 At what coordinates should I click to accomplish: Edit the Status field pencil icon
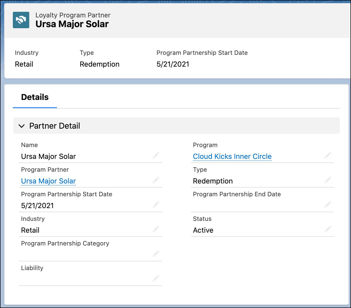click(x=328, y=229)
